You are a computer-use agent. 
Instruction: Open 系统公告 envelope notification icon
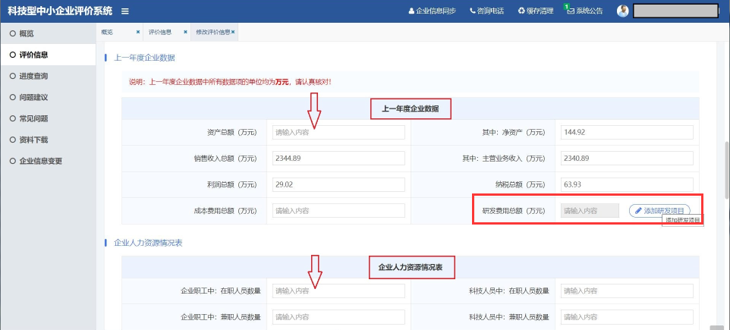569,11
